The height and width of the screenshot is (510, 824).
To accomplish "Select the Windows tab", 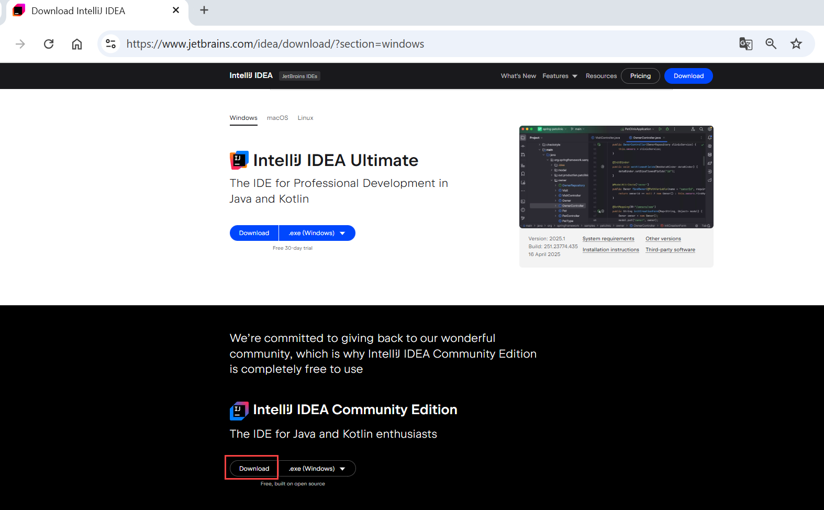I will point(243,118).
